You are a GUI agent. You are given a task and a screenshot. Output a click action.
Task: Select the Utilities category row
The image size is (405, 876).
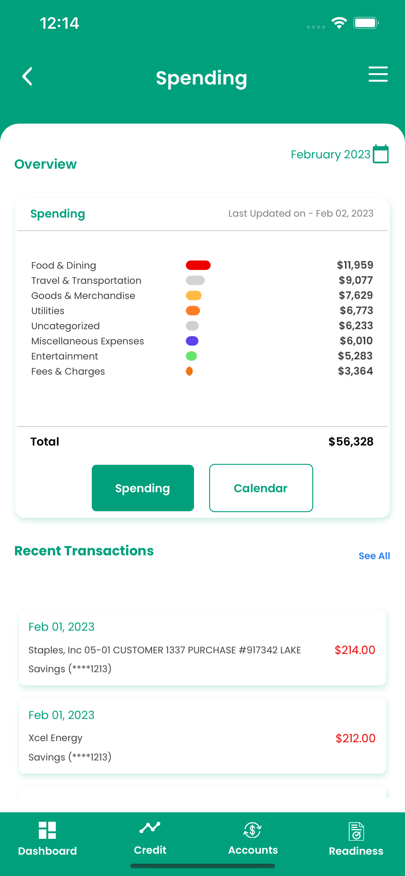[48, 311]
